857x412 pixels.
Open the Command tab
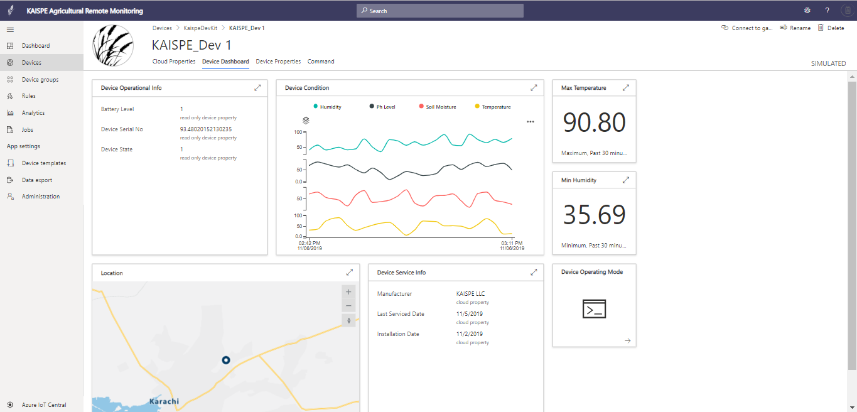[x=321, y=62]
